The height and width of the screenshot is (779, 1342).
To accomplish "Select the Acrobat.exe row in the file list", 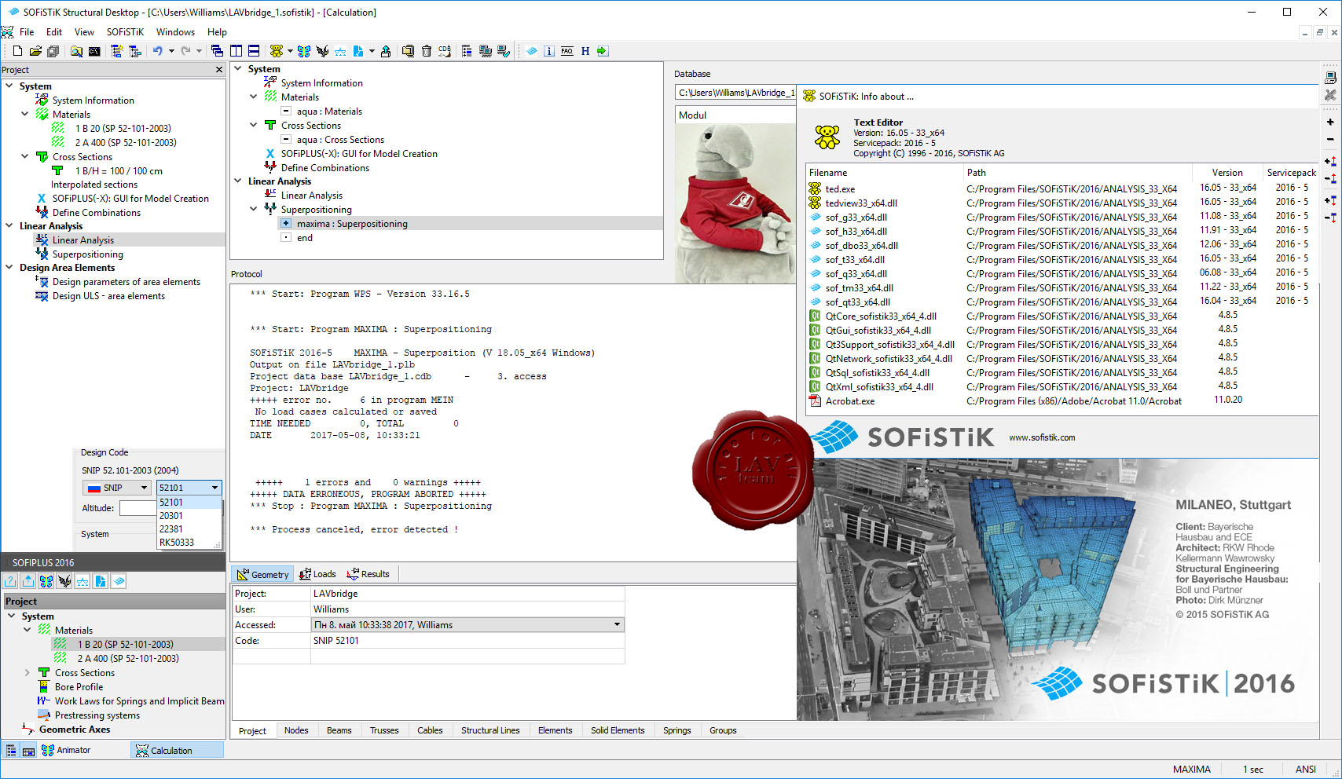I will 1061,401.
